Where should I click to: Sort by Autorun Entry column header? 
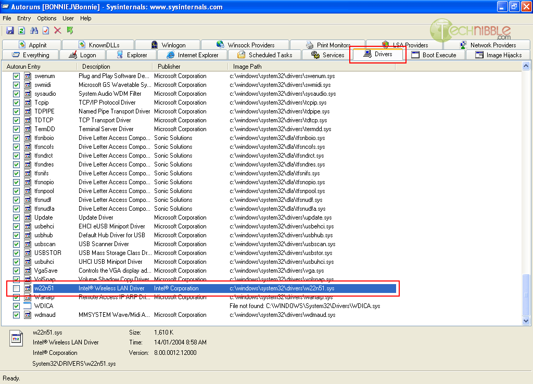[40, 67]
